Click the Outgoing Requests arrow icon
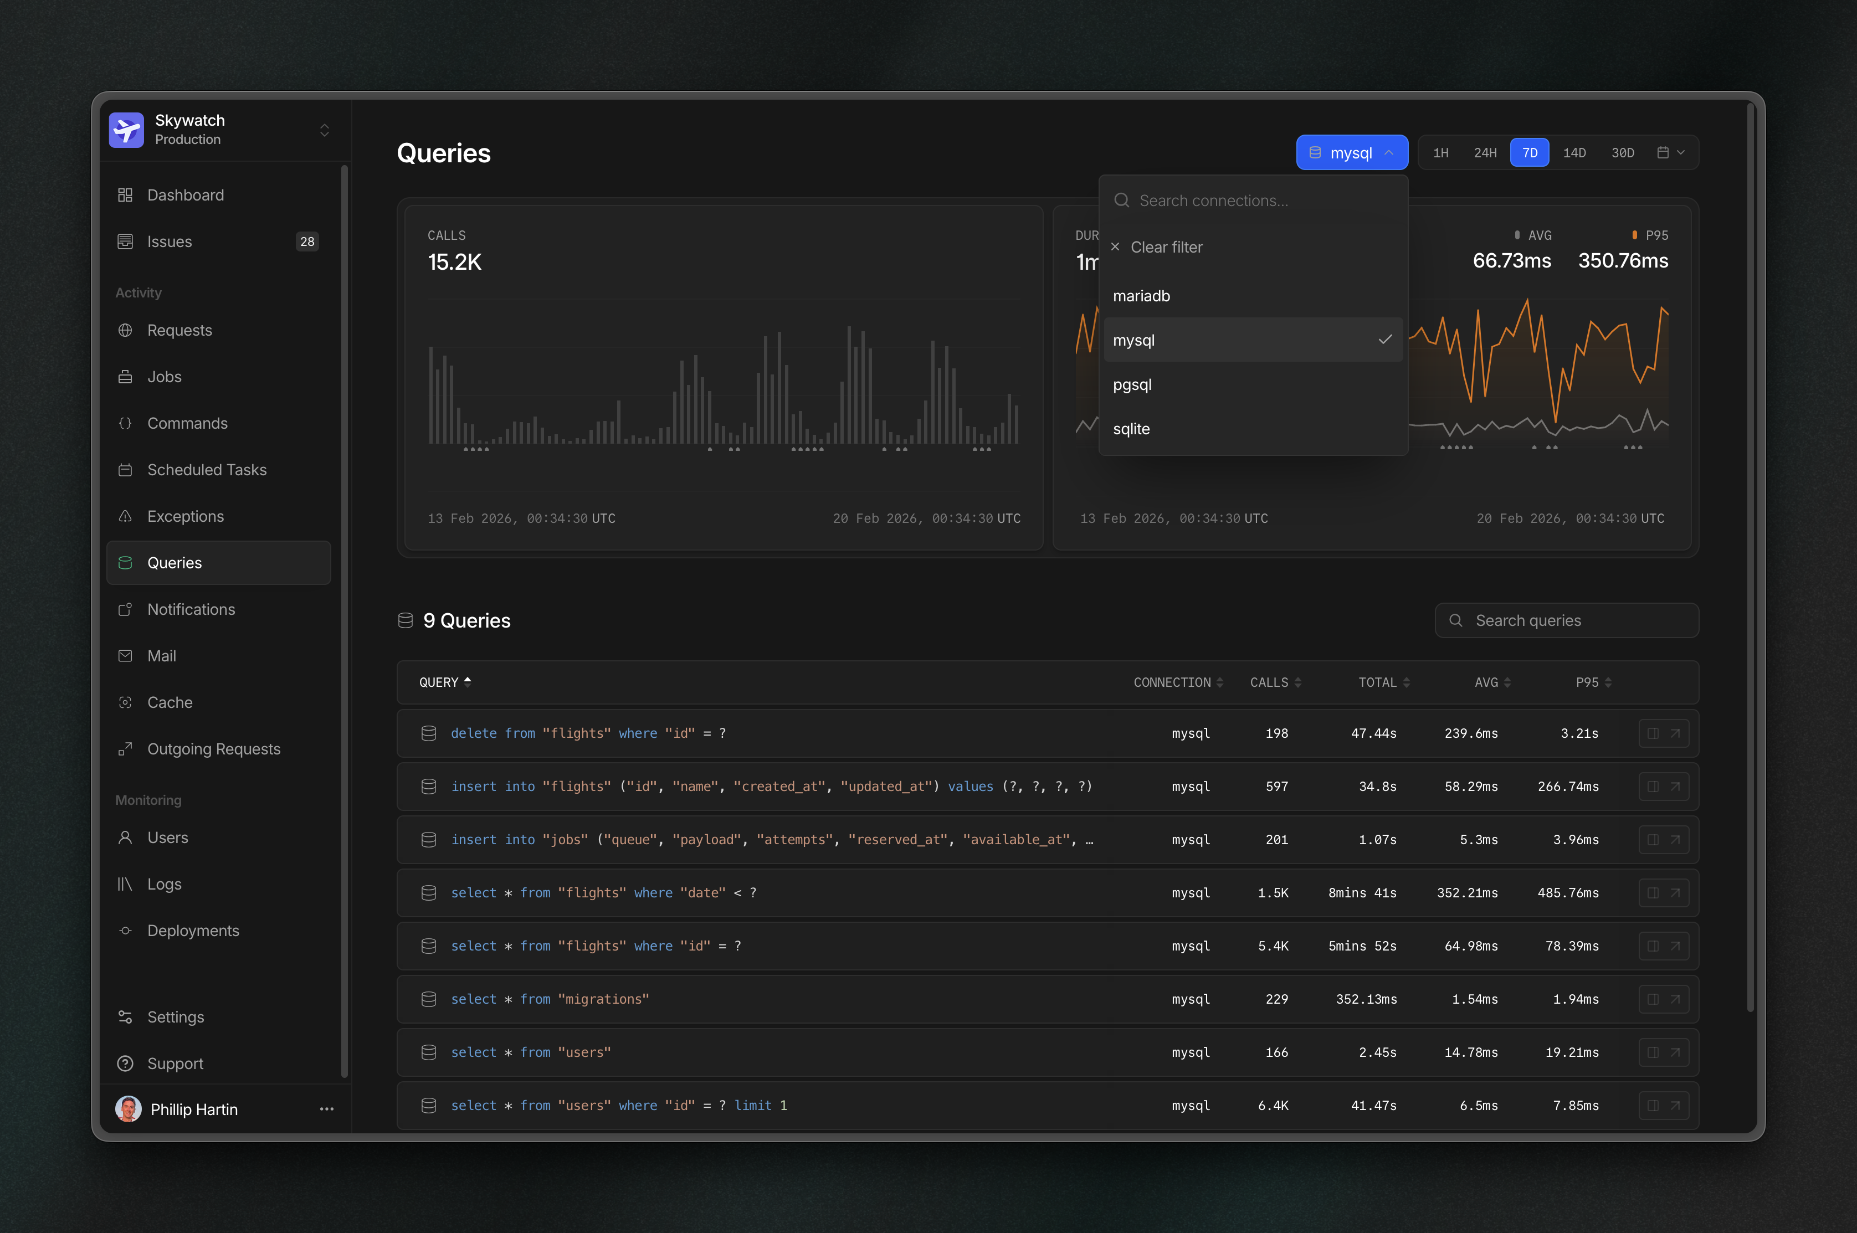This screenshot has width=1857, height=1233. tap(127, 749)
